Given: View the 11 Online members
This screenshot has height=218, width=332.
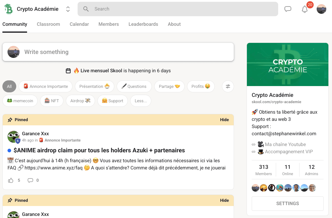Looking at the screenshot, I should point(287,170).
